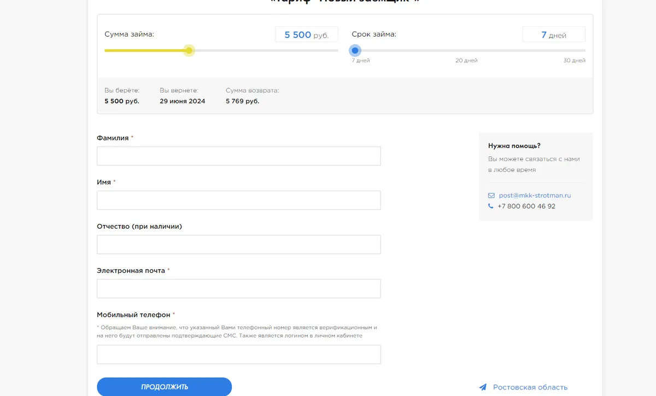Click the 7 дней label under the term slider
The width and height of the screenshot is (656, 396).
point(361,61)
